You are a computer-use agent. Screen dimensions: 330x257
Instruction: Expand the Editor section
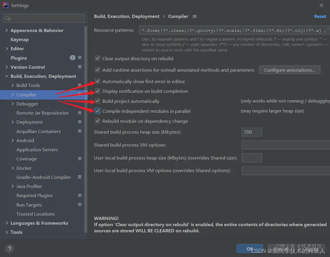tap(7, 49)
